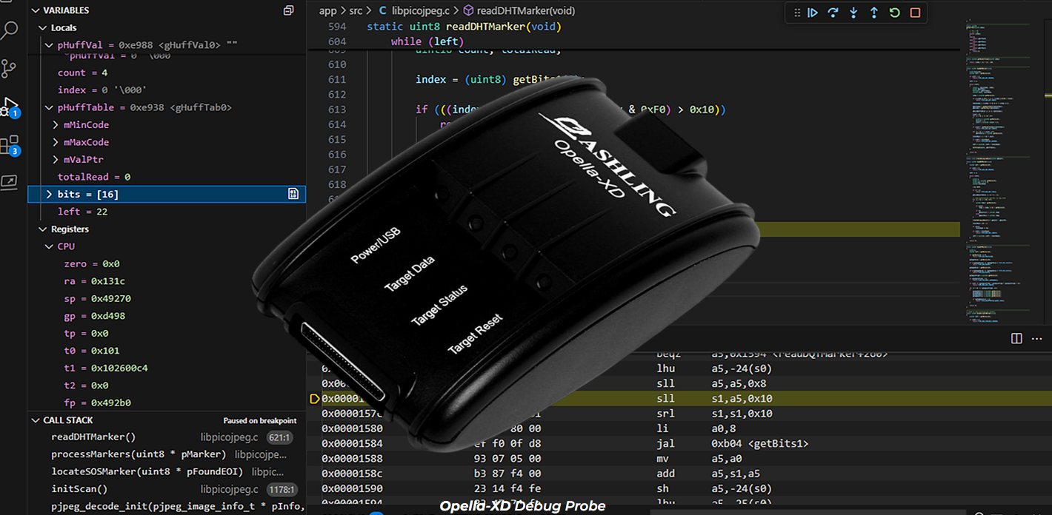Split the disassembly editor pane
Image resolution: width=1052 pixels, height=515 pixels.
(1016, 338)
